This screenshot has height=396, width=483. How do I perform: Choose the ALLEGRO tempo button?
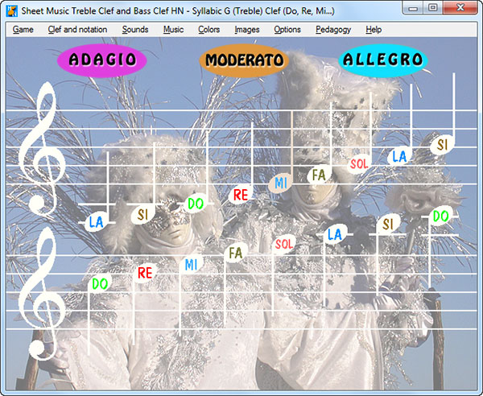pyautogui.click(x=383, y=60)
